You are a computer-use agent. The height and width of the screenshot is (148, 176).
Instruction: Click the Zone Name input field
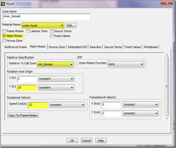click(x=46, y=17)
